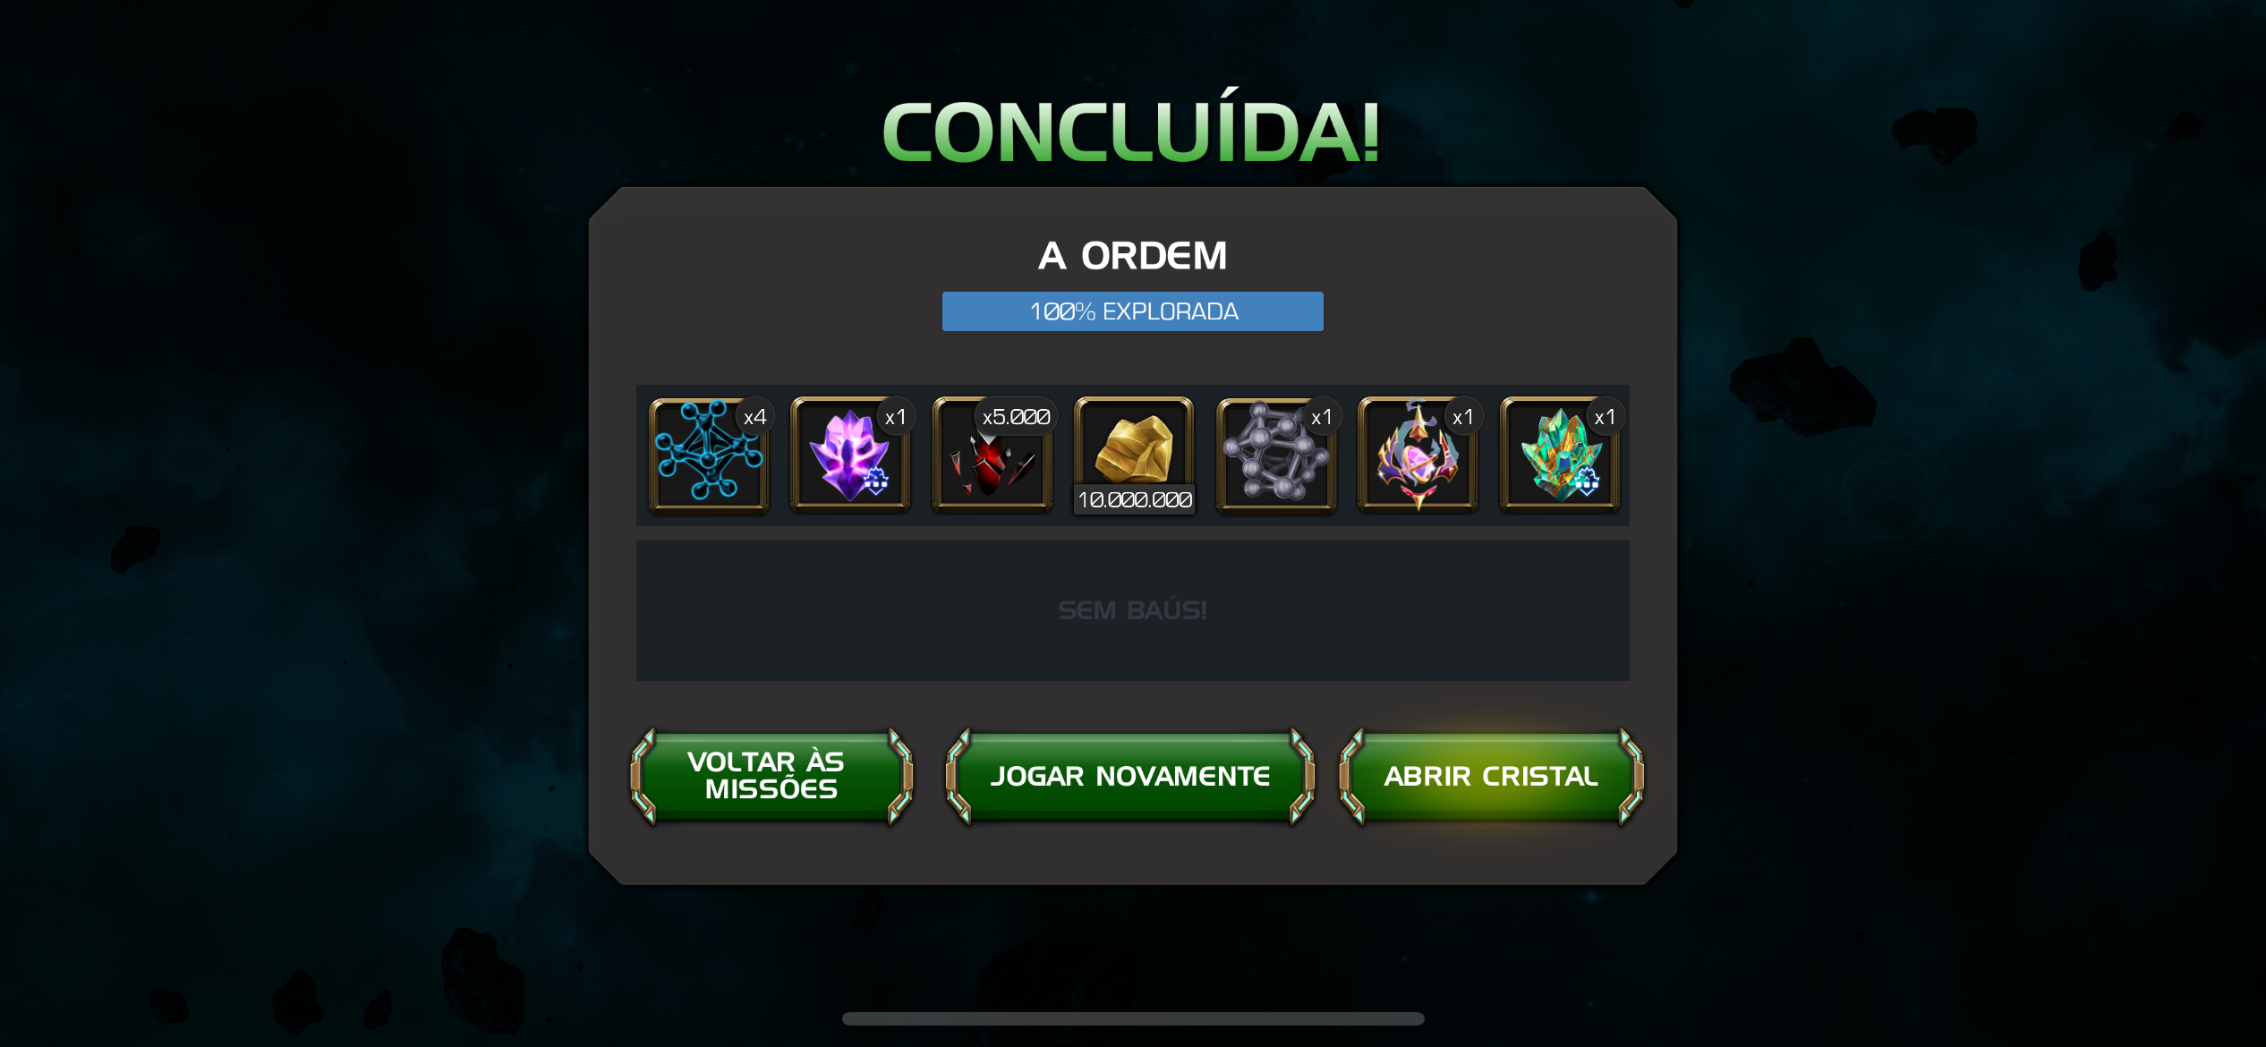Replay via the Jogar Novamente button
The image size is (2266, 1047).
pyautogui.click(x=1130, y=776)
